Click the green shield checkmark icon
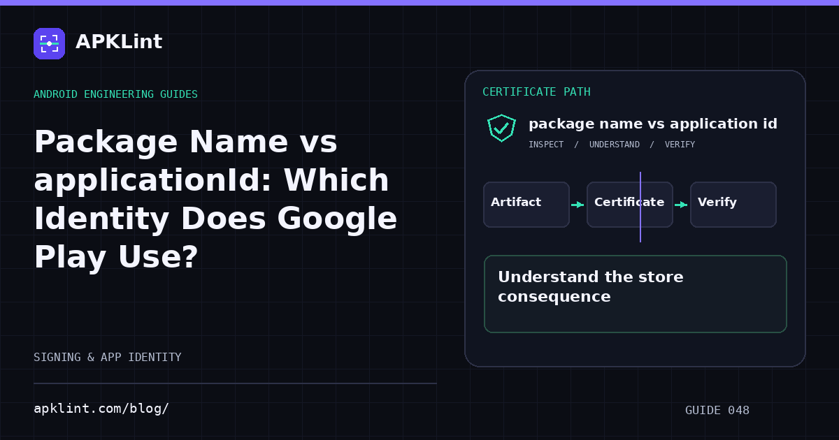Screen dimensions: 839x440 [x=501, y=128]
